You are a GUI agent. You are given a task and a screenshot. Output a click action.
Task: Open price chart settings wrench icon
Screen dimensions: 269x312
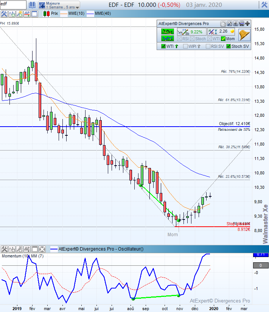click(4, 14)
